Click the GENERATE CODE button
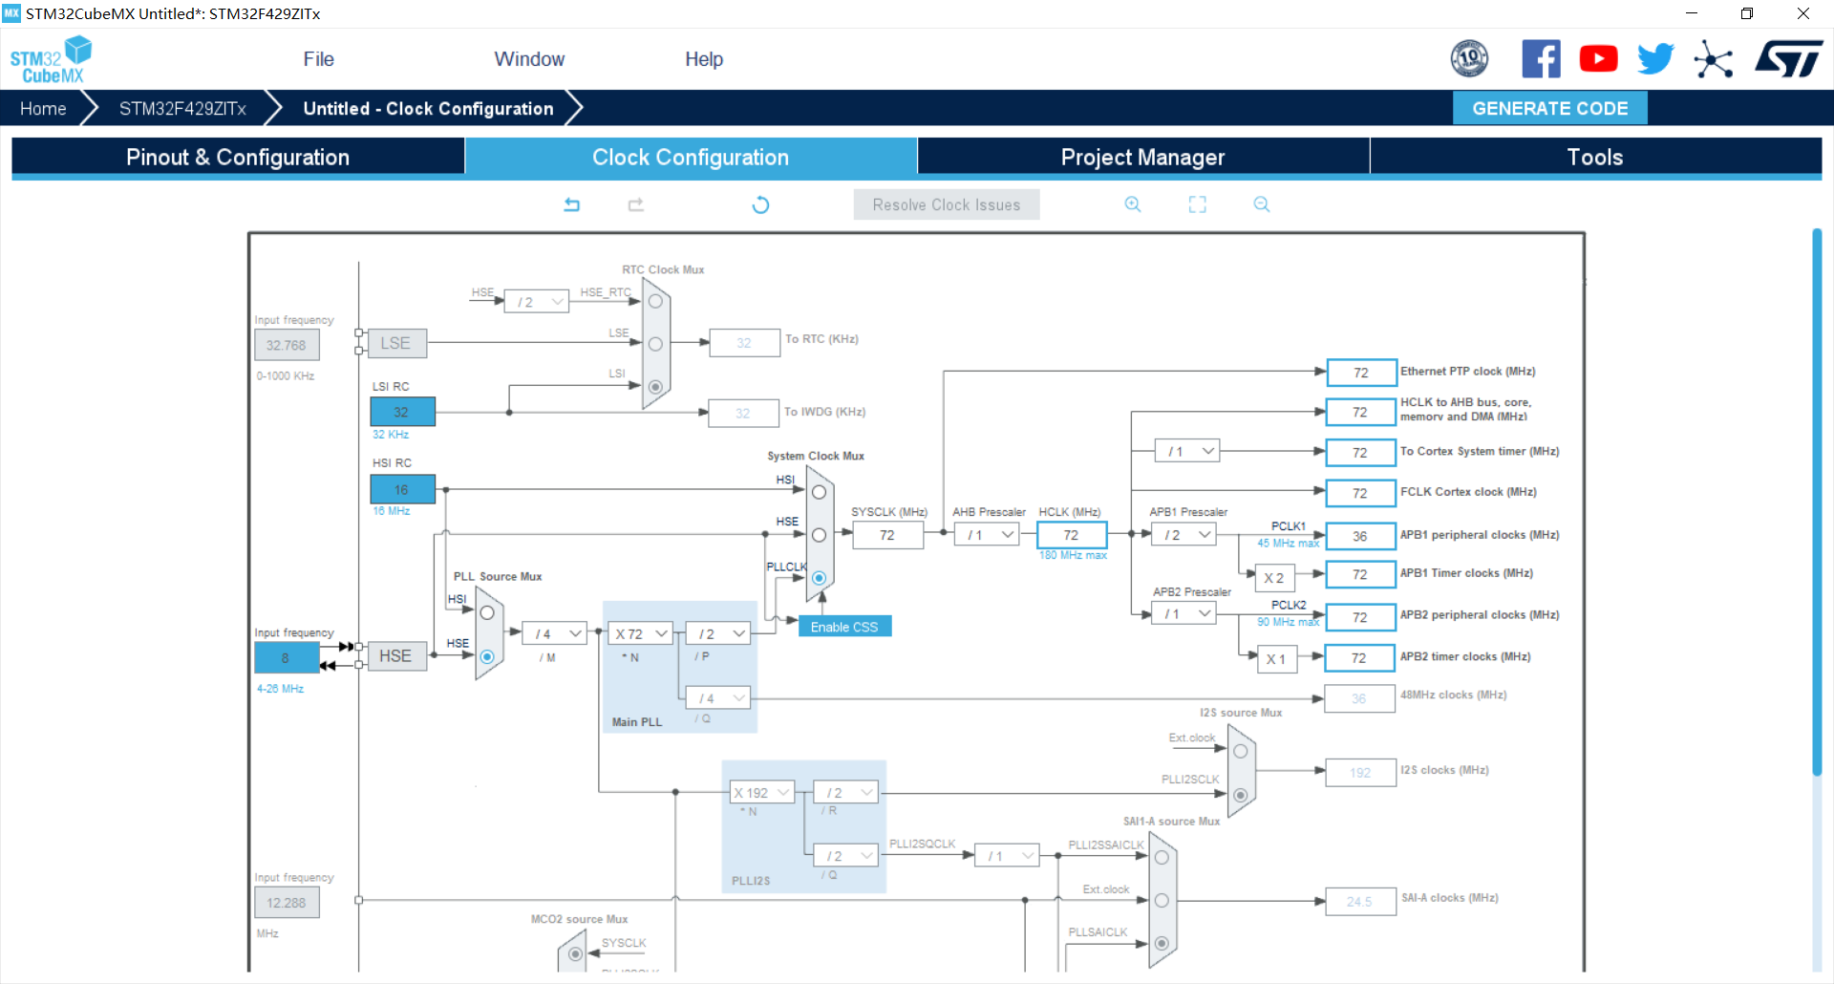 click(x=1550, y=108)
